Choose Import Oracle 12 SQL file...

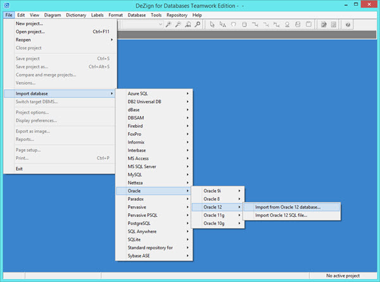[x=292, y=215]
